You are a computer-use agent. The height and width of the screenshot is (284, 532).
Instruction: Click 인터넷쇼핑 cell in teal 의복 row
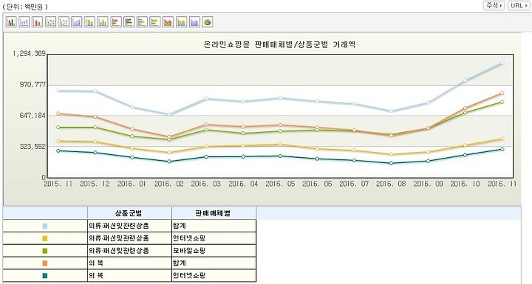[214, 276]
